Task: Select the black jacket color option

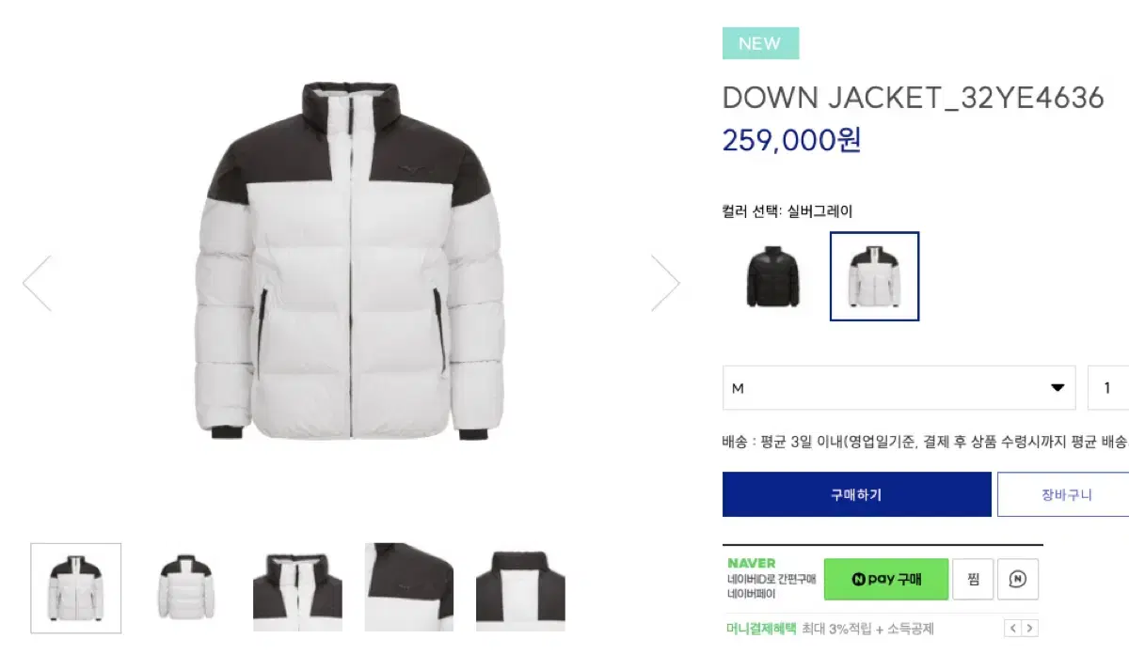Action: [772, 276]
